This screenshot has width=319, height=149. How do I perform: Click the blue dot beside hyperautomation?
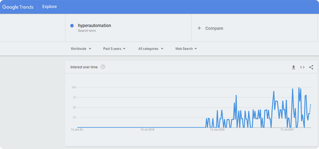72,26
